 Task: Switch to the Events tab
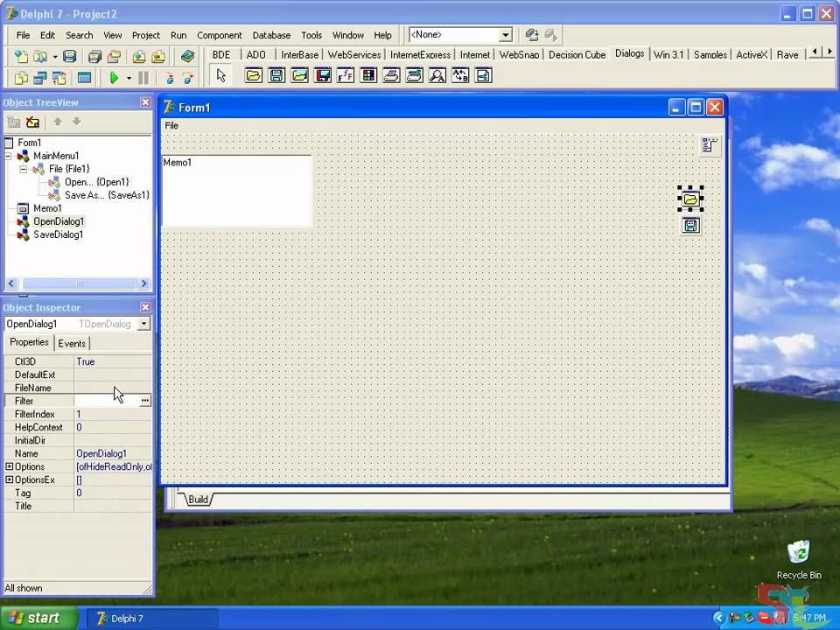pos(72,343)
